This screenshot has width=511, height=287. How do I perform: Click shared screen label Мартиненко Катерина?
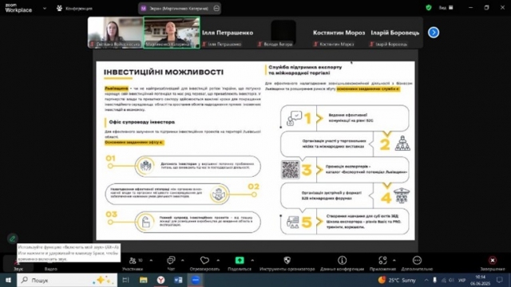pos(179,9)
